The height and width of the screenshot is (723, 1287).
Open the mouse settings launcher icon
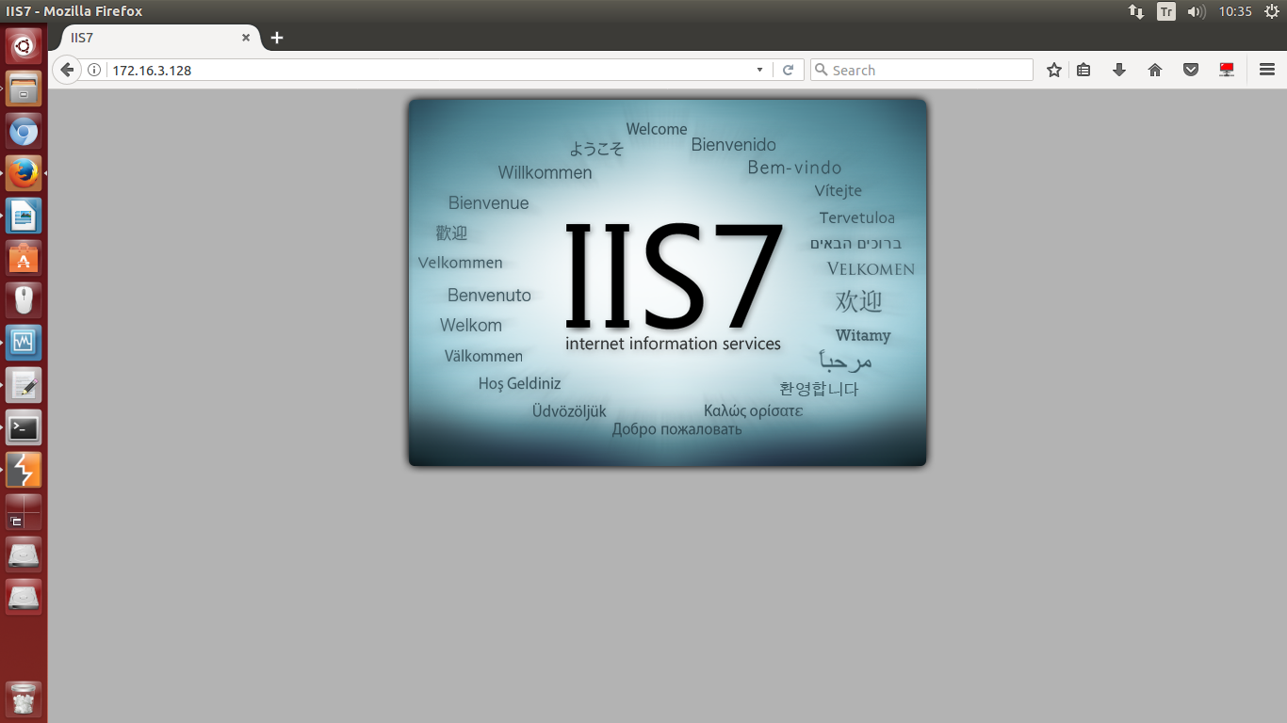(24, 301)
